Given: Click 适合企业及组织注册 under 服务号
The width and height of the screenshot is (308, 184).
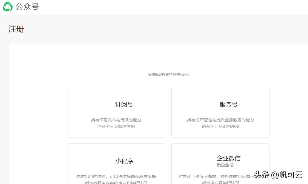Looking at the screenshot, I should pyautogui.click(x=220, y=126).
